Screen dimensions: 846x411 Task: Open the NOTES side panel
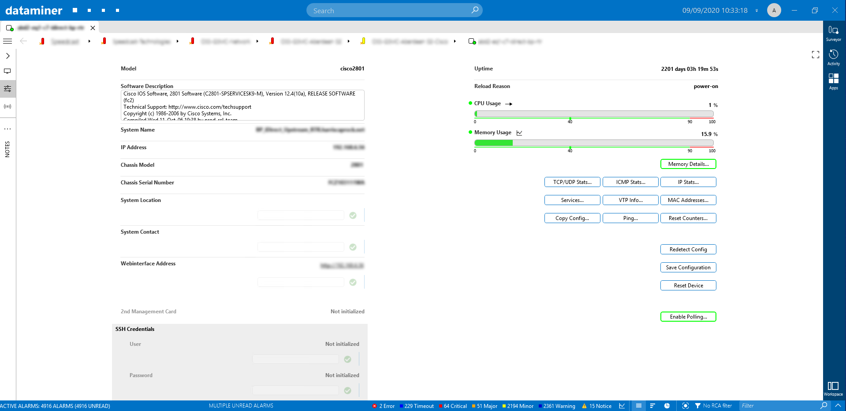point(7,149)
